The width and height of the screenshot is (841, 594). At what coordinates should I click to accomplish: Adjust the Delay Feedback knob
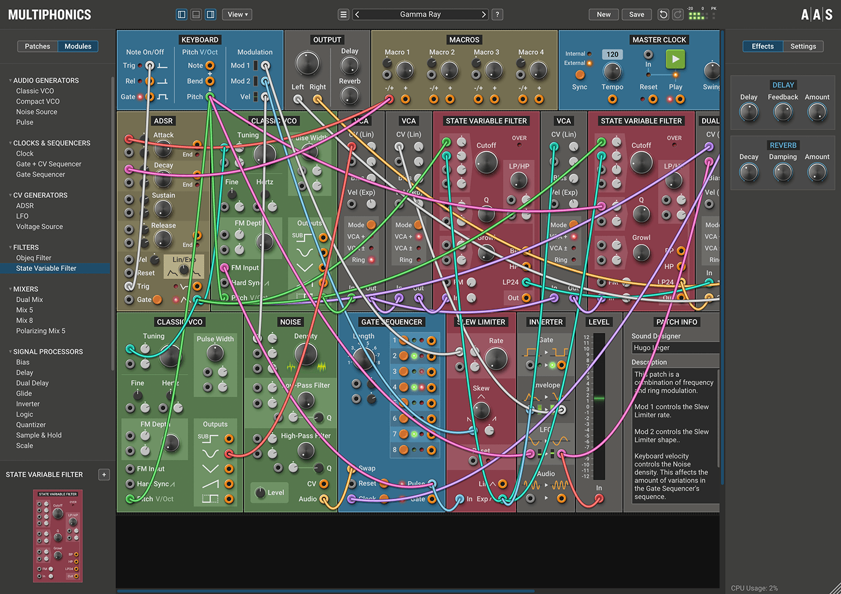click(x=783, y=111)
